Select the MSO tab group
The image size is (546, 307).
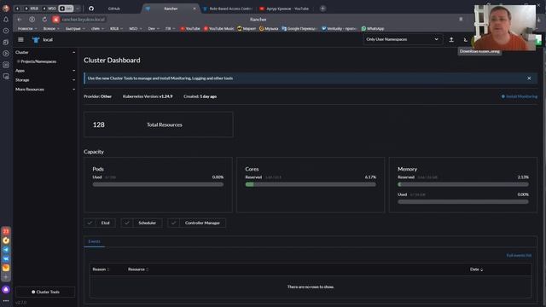(x=49, y=9)
